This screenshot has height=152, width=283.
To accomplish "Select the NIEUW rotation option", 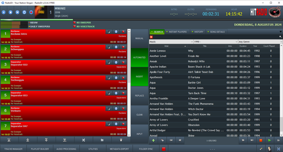I will point(33,23).
